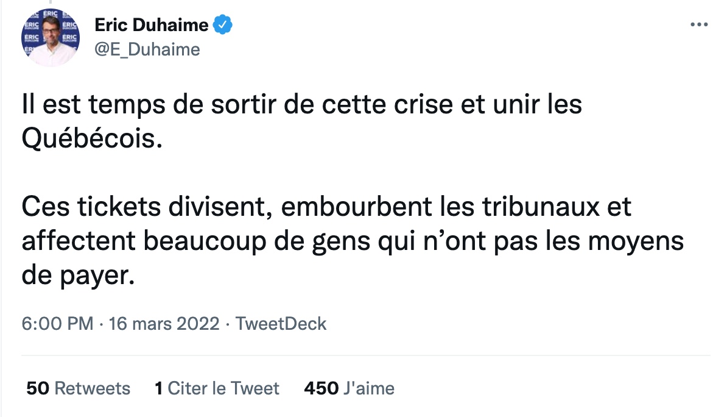Image resolution: width=727 pixels, height=417 pixels.
Task: Click the number 1 quote count
Action: tap(159, 388)
